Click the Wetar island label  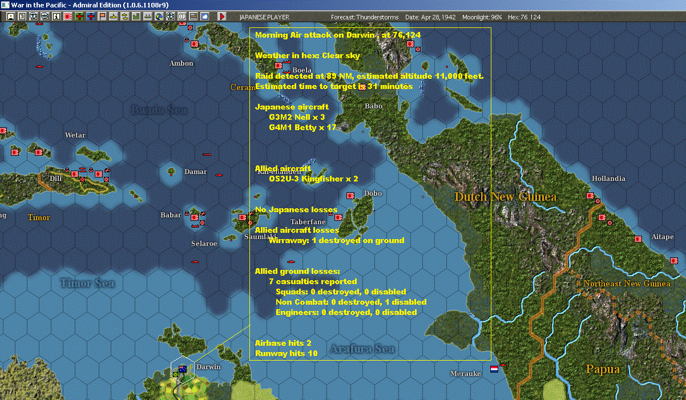[x=75, y=135]
